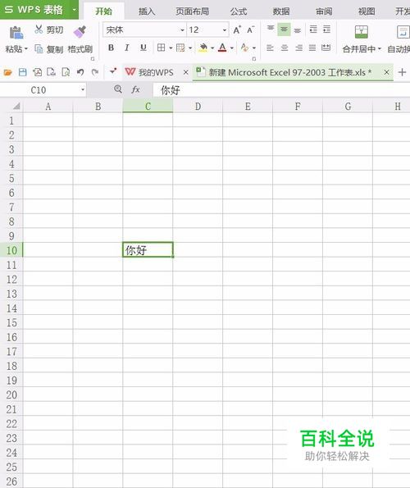The image size is (410, 488).
Task: Close the 我的WPS tab
Action: [x=185, y=72]
